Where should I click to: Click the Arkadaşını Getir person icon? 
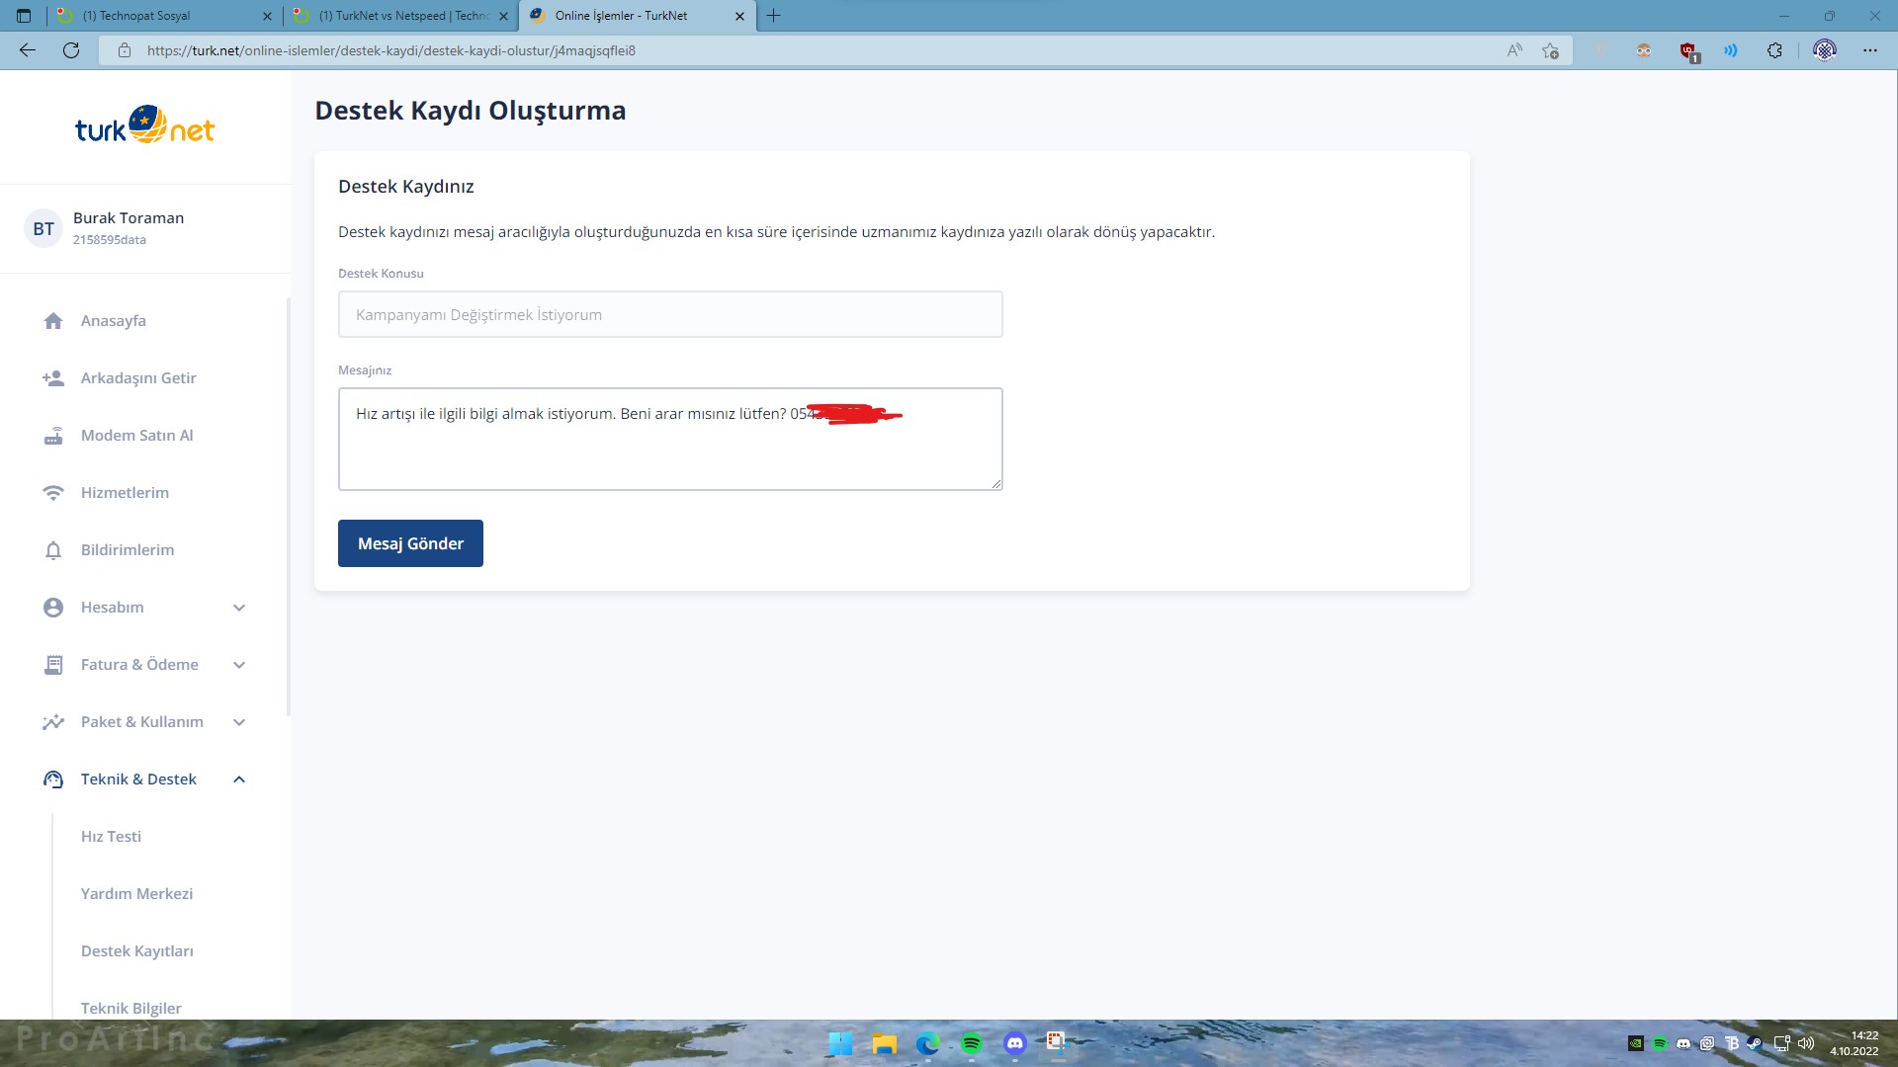(x=53, y=378)
